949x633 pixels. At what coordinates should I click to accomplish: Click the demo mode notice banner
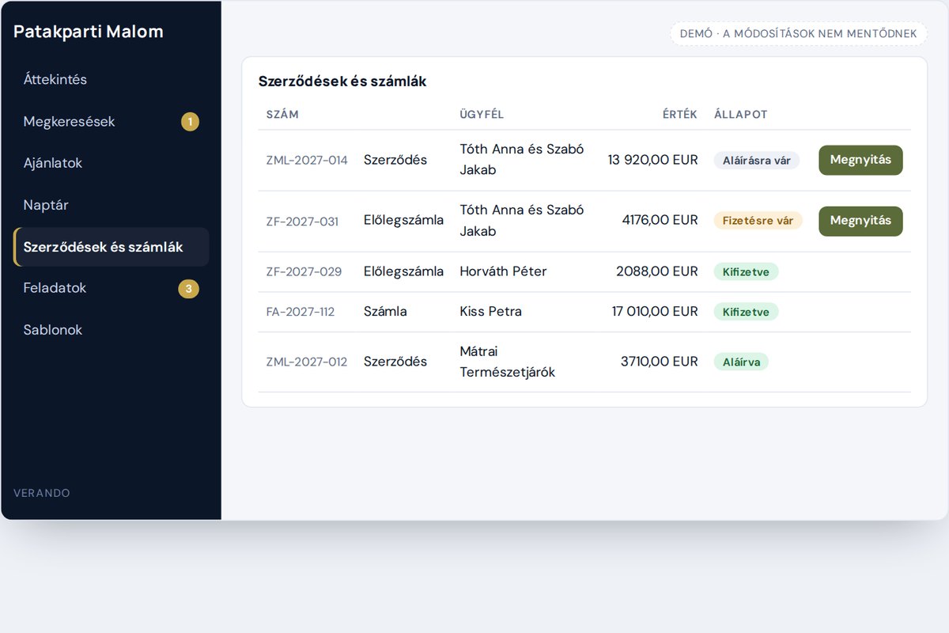coord(799,34)
